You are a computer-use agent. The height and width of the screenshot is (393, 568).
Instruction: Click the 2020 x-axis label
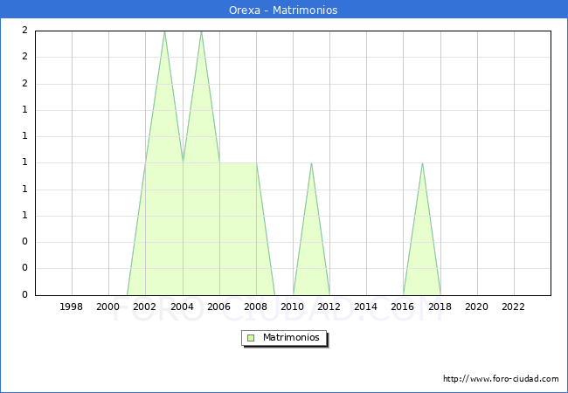[477, 307]
